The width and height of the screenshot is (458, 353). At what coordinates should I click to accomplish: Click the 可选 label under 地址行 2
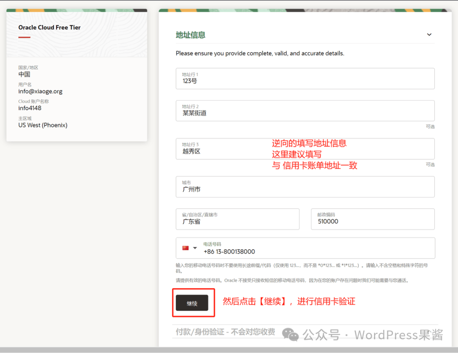[x=430, y=126]
